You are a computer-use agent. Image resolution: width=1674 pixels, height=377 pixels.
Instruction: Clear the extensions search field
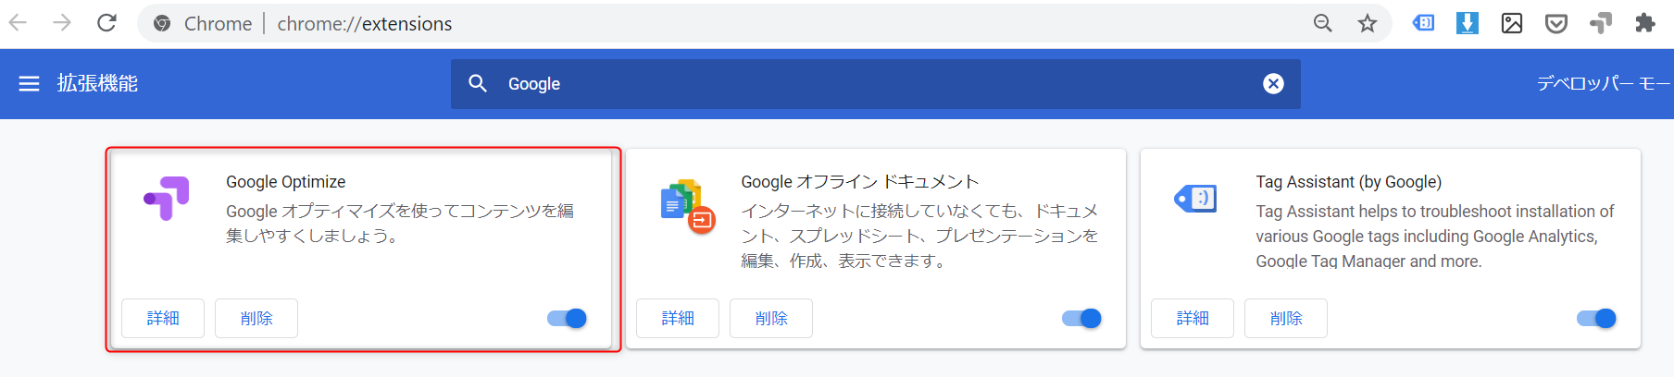coord(1273,84)
